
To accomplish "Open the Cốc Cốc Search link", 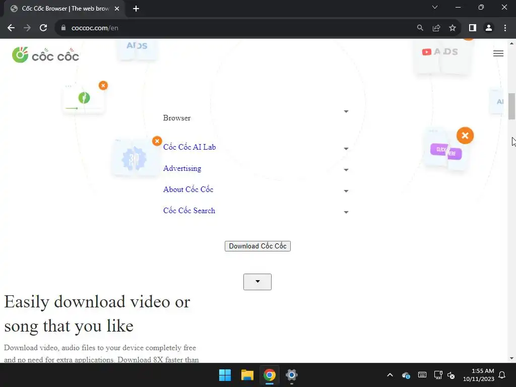I will click(x=189, y=210).
